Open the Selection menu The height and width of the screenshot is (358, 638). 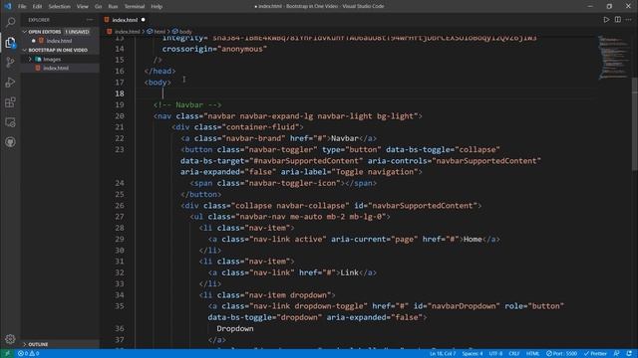point(60,7)
